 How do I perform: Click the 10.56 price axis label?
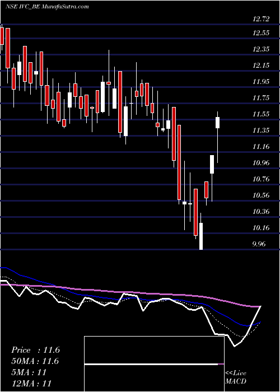pyautogui.click(x=262, y=195)
